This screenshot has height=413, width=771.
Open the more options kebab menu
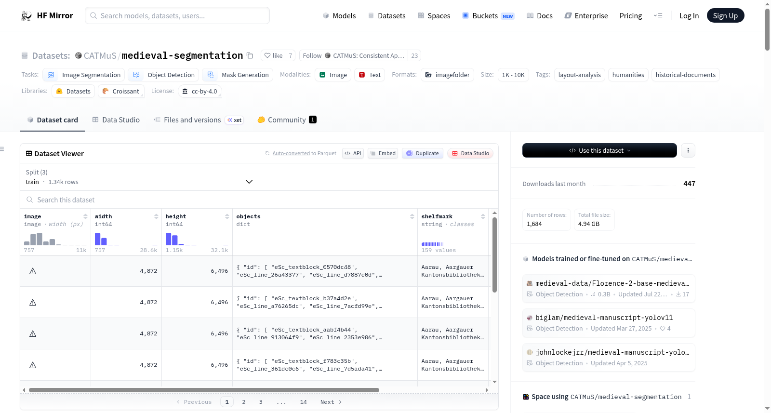[x=688, y=150]
